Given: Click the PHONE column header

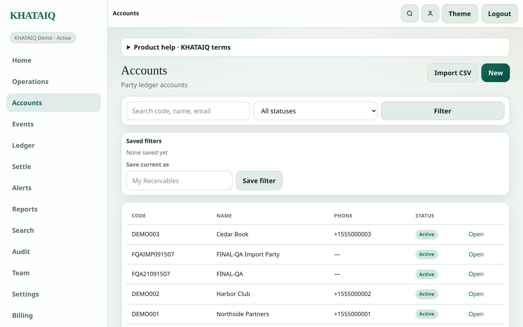Looking at the screenshot, I should (x=343, y=216).
